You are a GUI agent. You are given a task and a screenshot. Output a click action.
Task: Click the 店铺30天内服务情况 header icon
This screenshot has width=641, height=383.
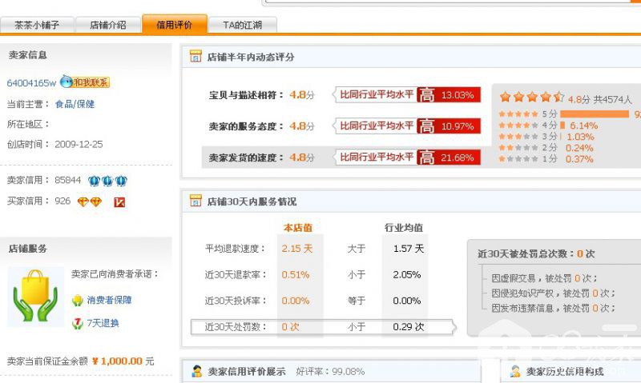196,201
